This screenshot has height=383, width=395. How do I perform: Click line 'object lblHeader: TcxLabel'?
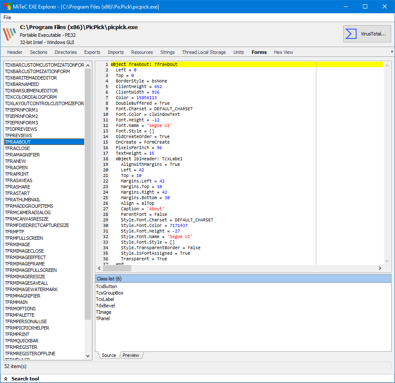click(x=149, y=159)
